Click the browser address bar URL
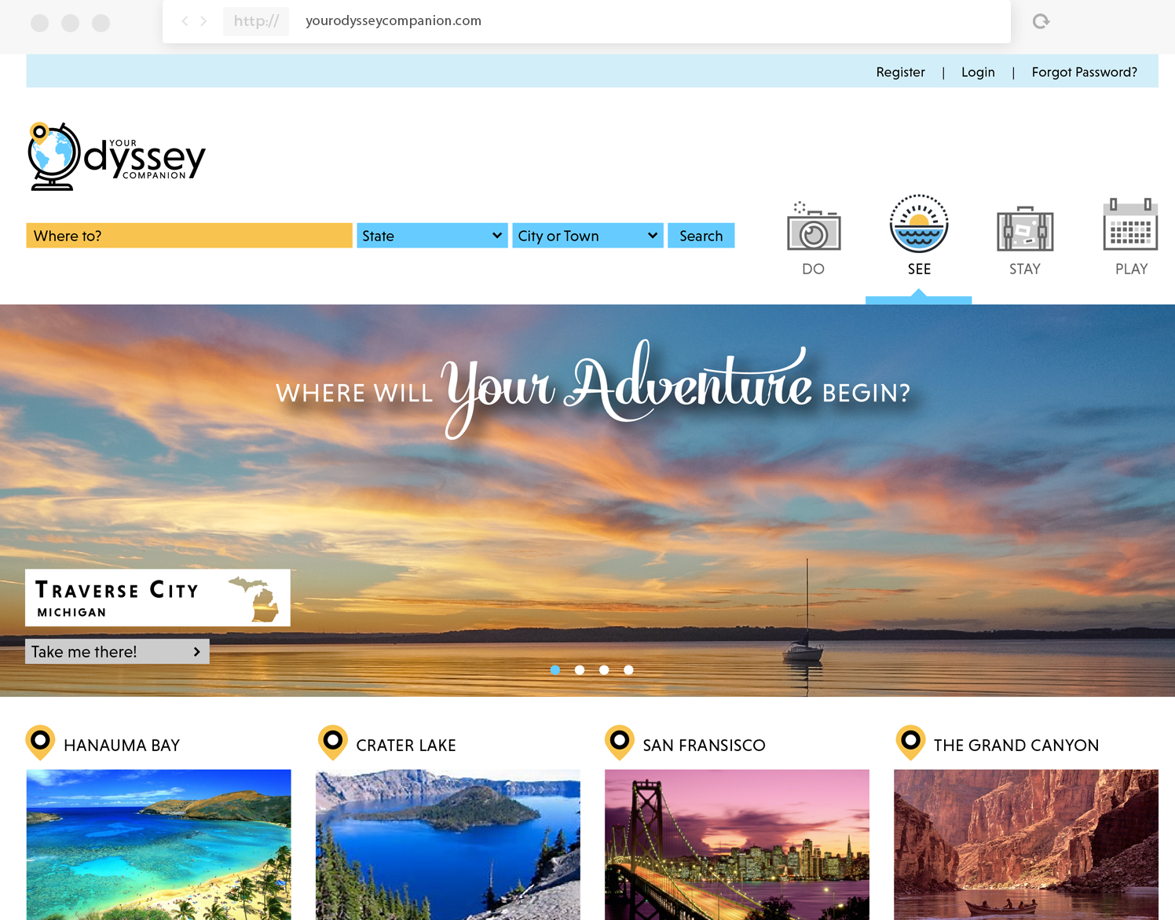The image size is (1175, 920). pos(393,21)
